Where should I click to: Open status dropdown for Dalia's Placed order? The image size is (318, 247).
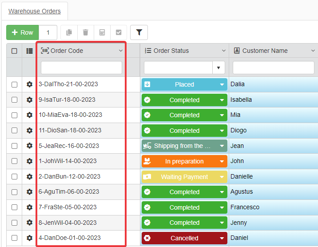point(222,84)
